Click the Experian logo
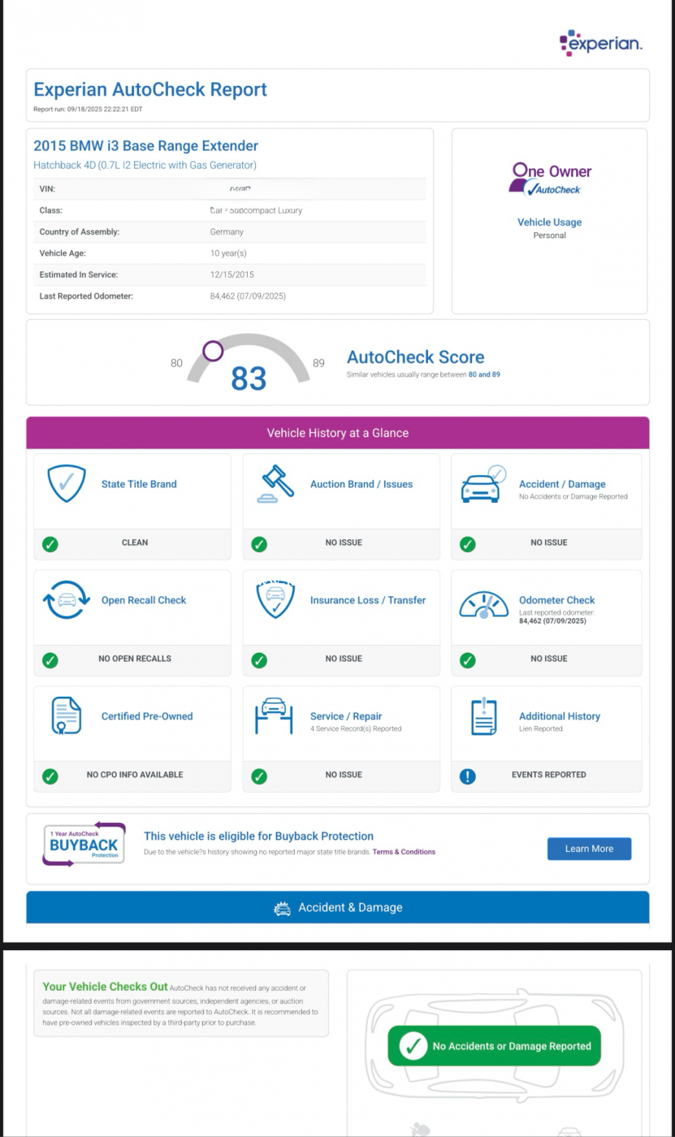Viewport: 675px width, 1137px height. [601, 44]
